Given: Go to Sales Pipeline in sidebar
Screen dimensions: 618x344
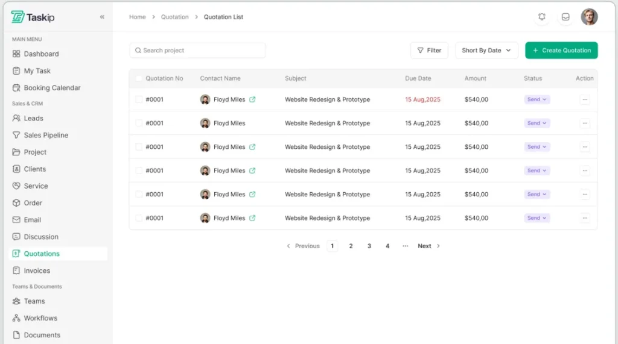Looking at the screenshot, I should point(46,136).
